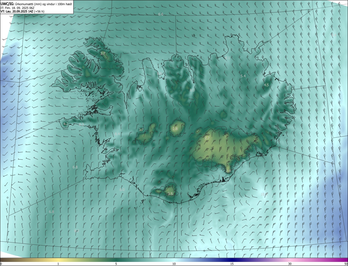Click the 5.4 value in northeast Iceland
This screenshot has width=348, height=266.
point(243,76)
